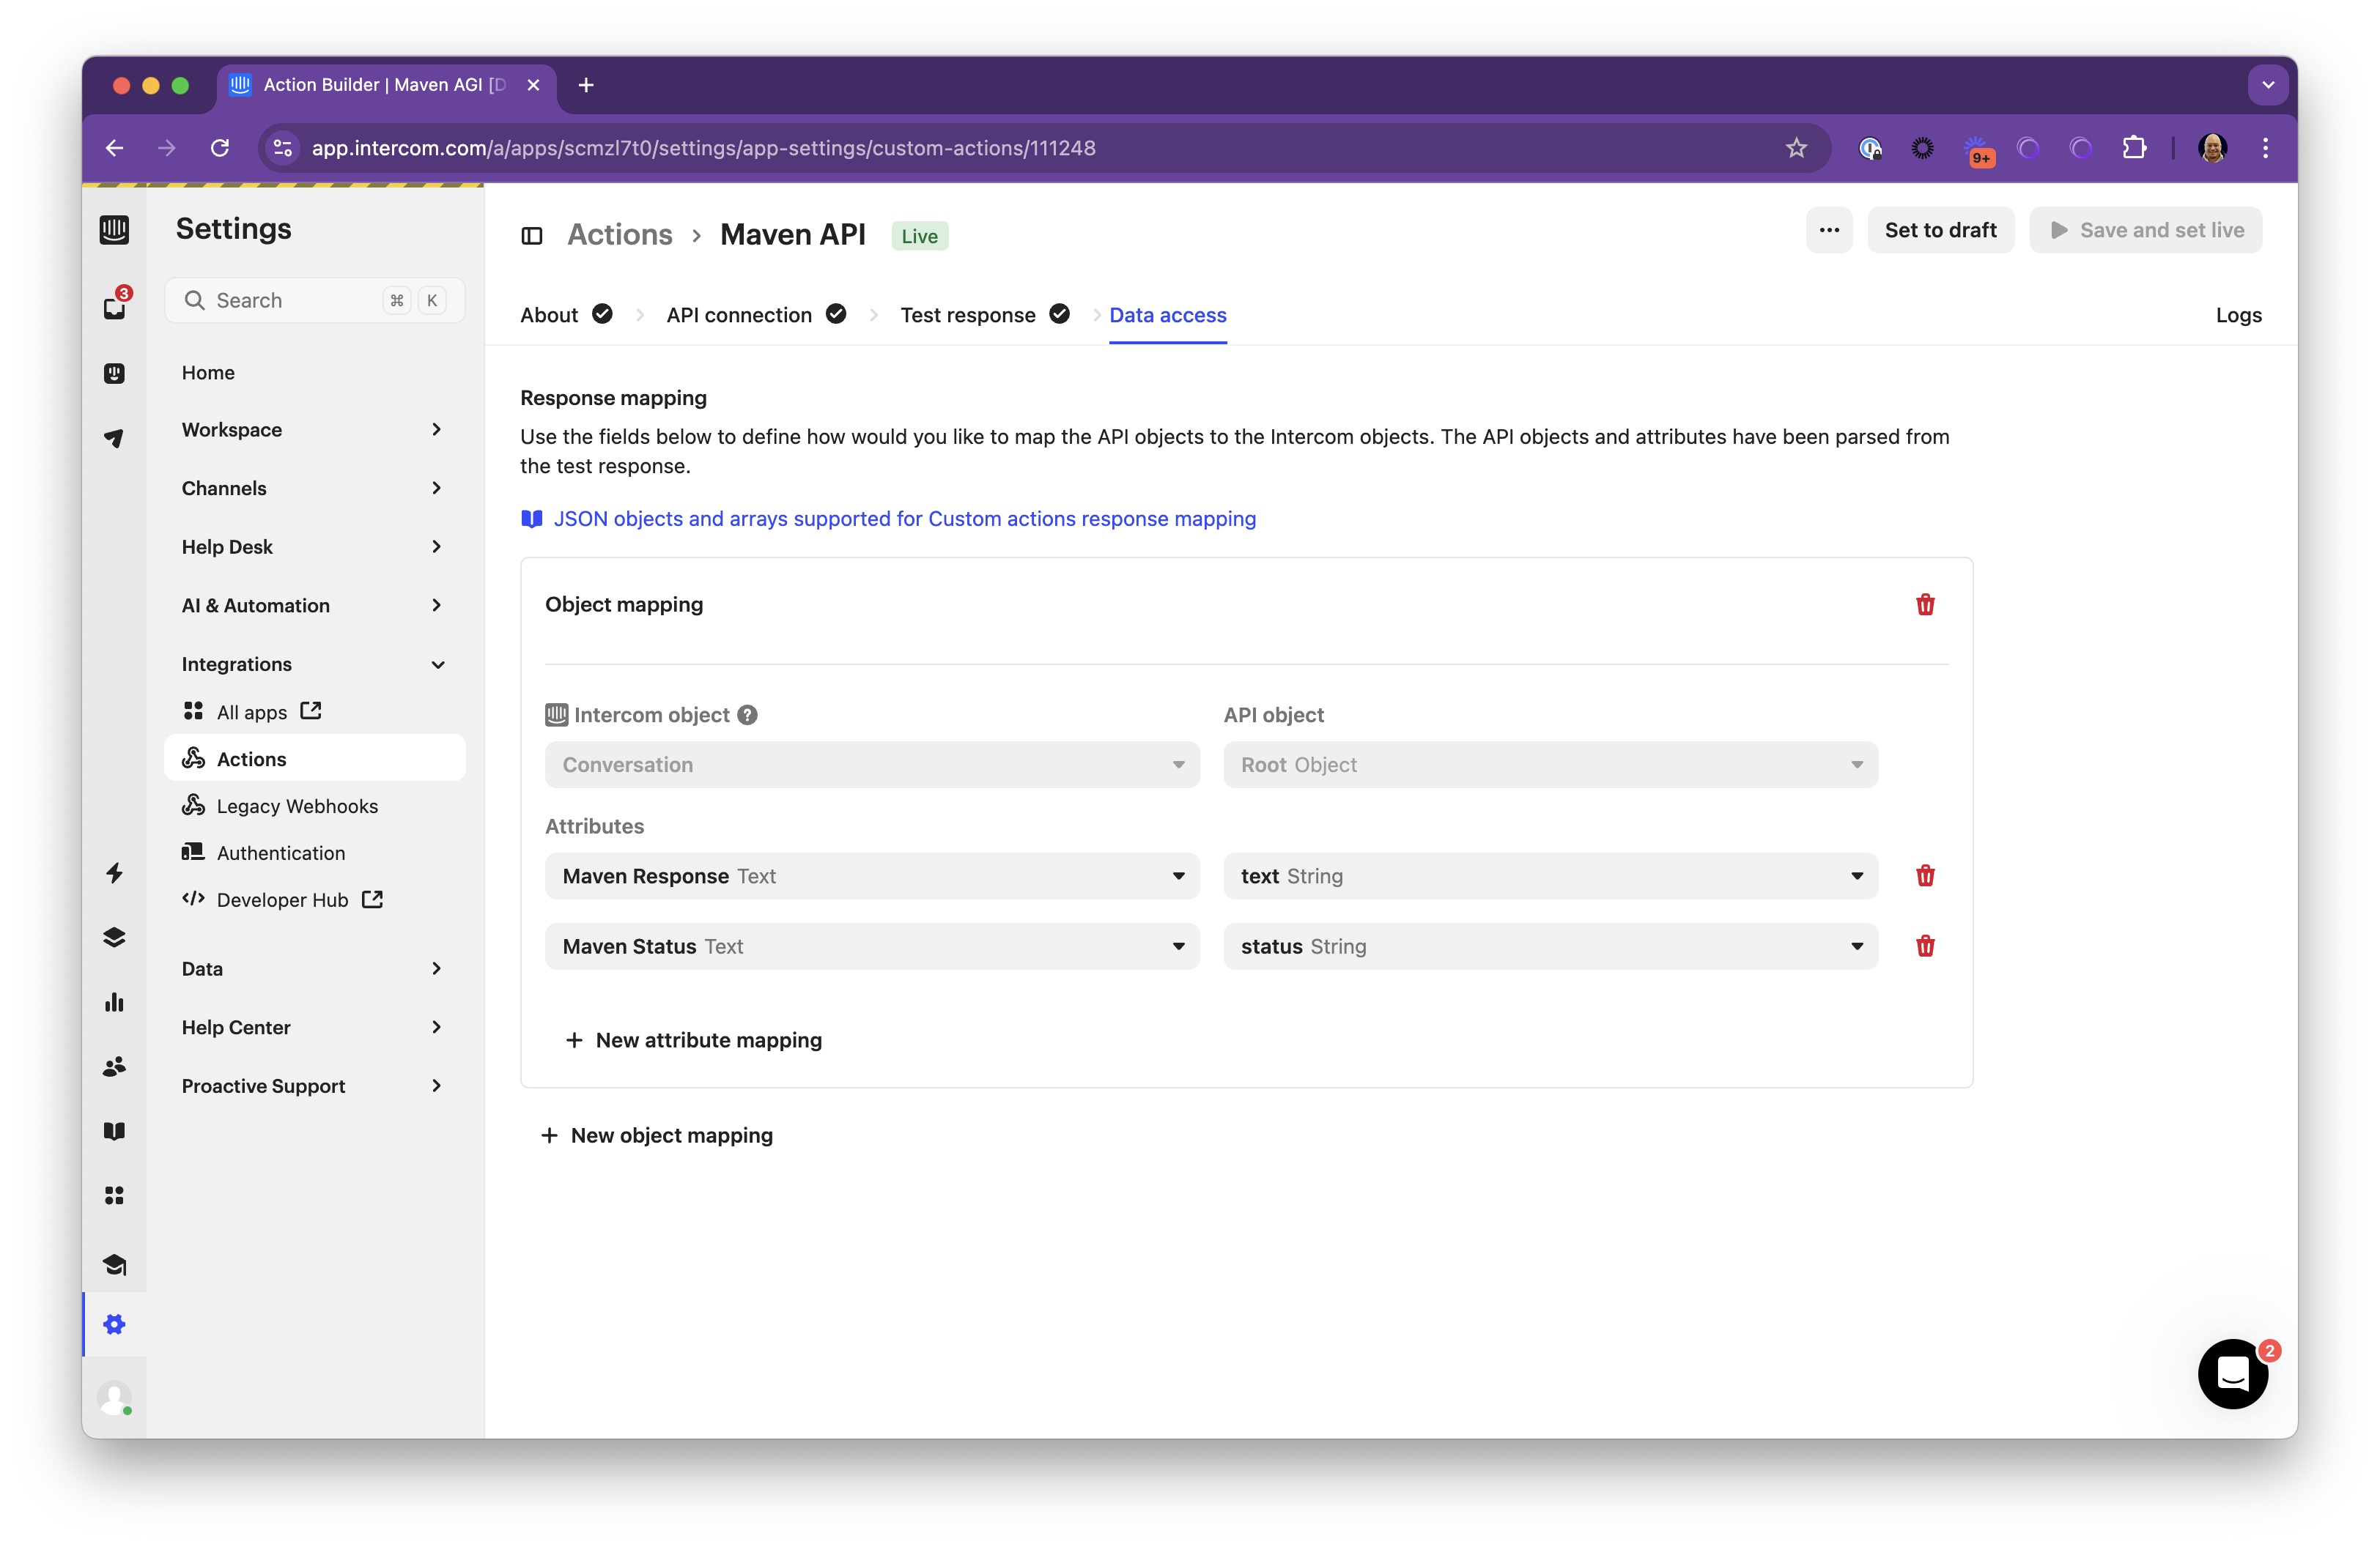This screenshot has height=1547, width=2380.
Task: Open the Maven Response attribute dropdown
Action: 871,875
